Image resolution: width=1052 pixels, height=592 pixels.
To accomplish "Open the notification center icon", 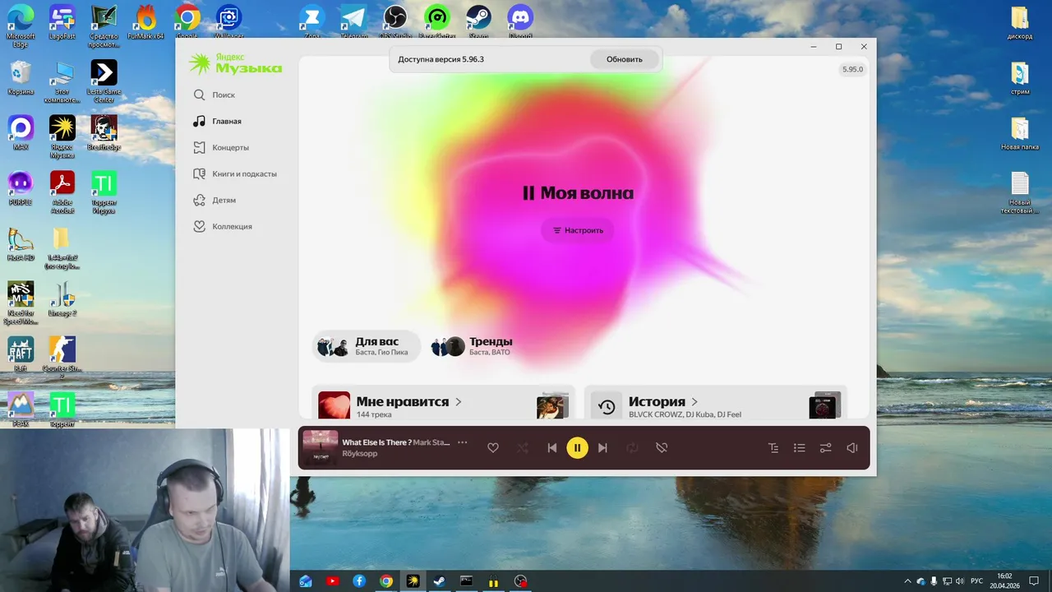I will tap(1032, 581).
